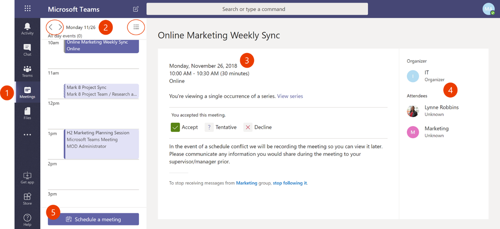This screenshot has height=229, width=500.
Task: Mark the meeting as Tentative
Action: tap(221, 127)
